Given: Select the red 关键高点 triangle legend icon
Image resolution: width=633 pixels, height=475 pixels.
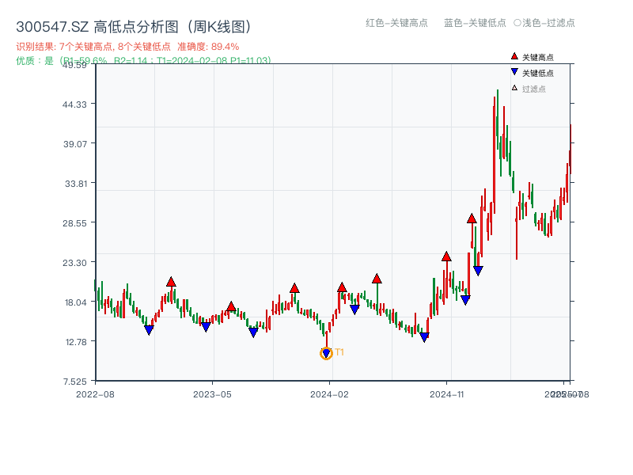Looking at the screenshot, I should (513, 56).
